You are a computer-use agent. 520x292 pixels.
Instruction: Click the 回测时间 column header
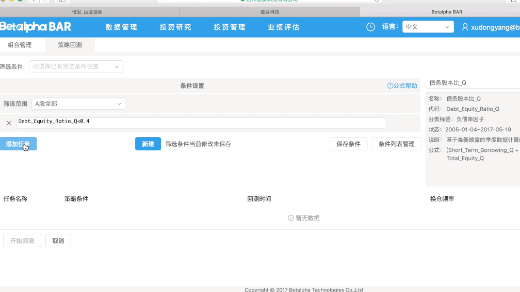coord(259,199)
